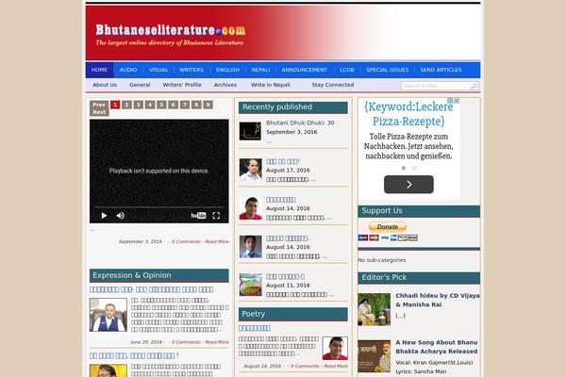Click the search magnifier icon
Image resolution: width=566 pixels, height=377 pixels.
coord(474,86)
